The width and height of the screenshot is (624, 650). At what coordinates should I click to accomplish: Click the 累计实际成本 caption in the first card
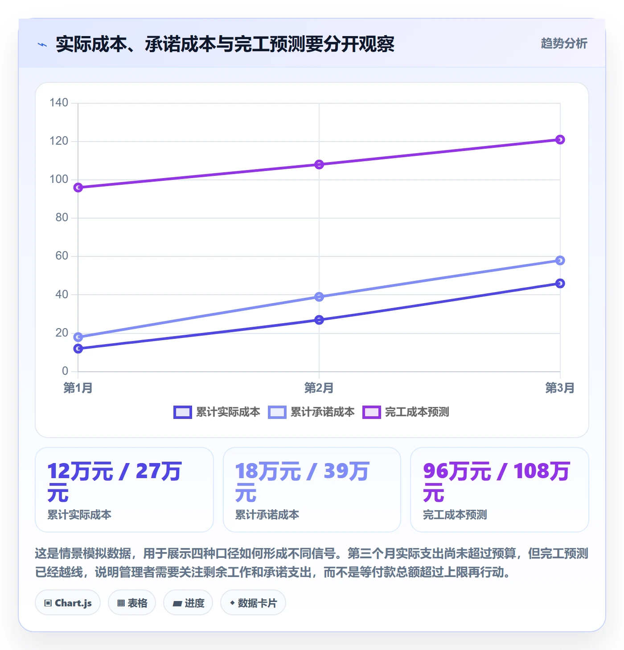coord(79,515)
